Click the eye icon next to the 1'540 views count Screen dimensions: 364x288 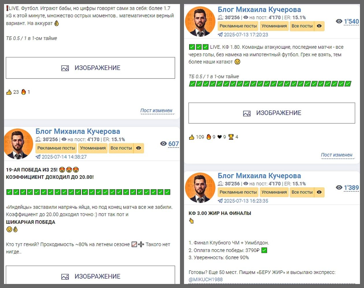(x=339, y=21)
